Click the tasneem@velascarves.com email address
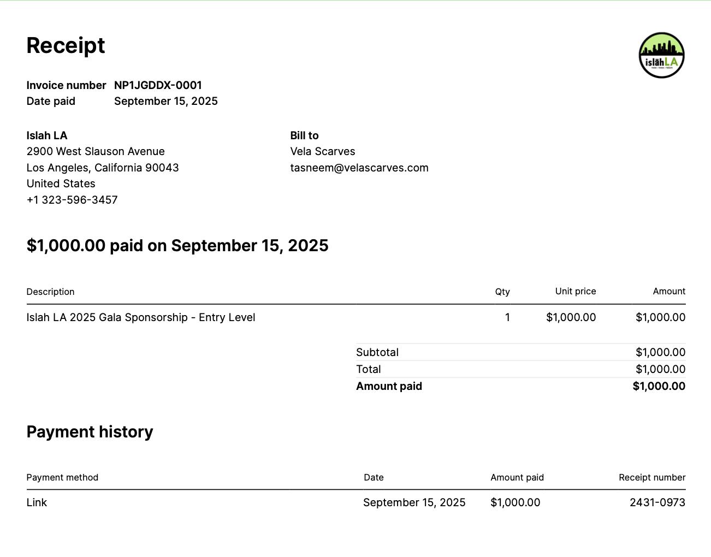The height and width of the screenshot is (557, 711). click(359, 168)
